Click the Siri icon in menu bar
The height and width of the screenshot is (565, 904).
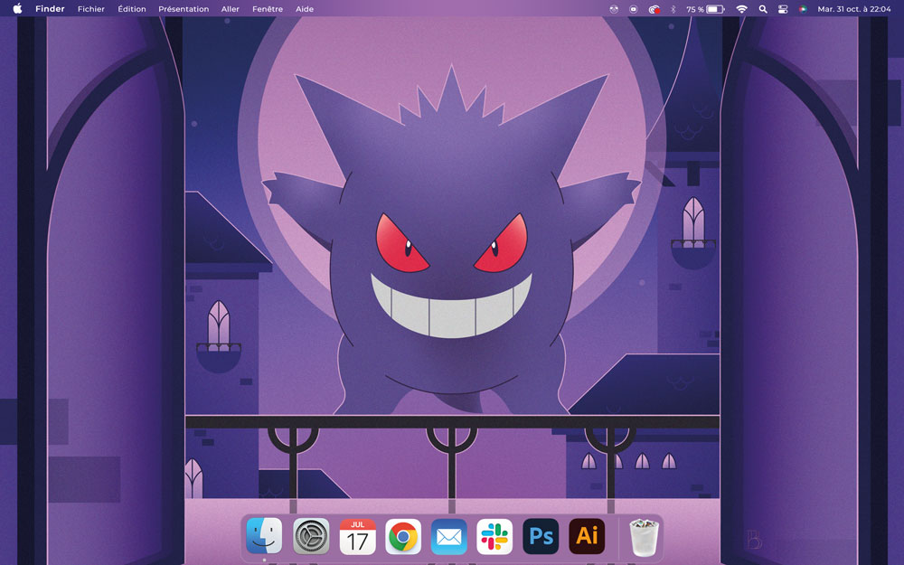(x=803, y=9)
